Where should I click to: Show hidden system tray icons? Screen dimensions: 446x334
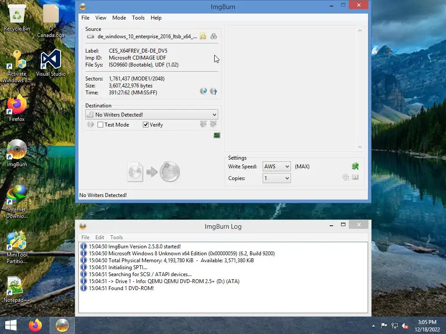373,326
